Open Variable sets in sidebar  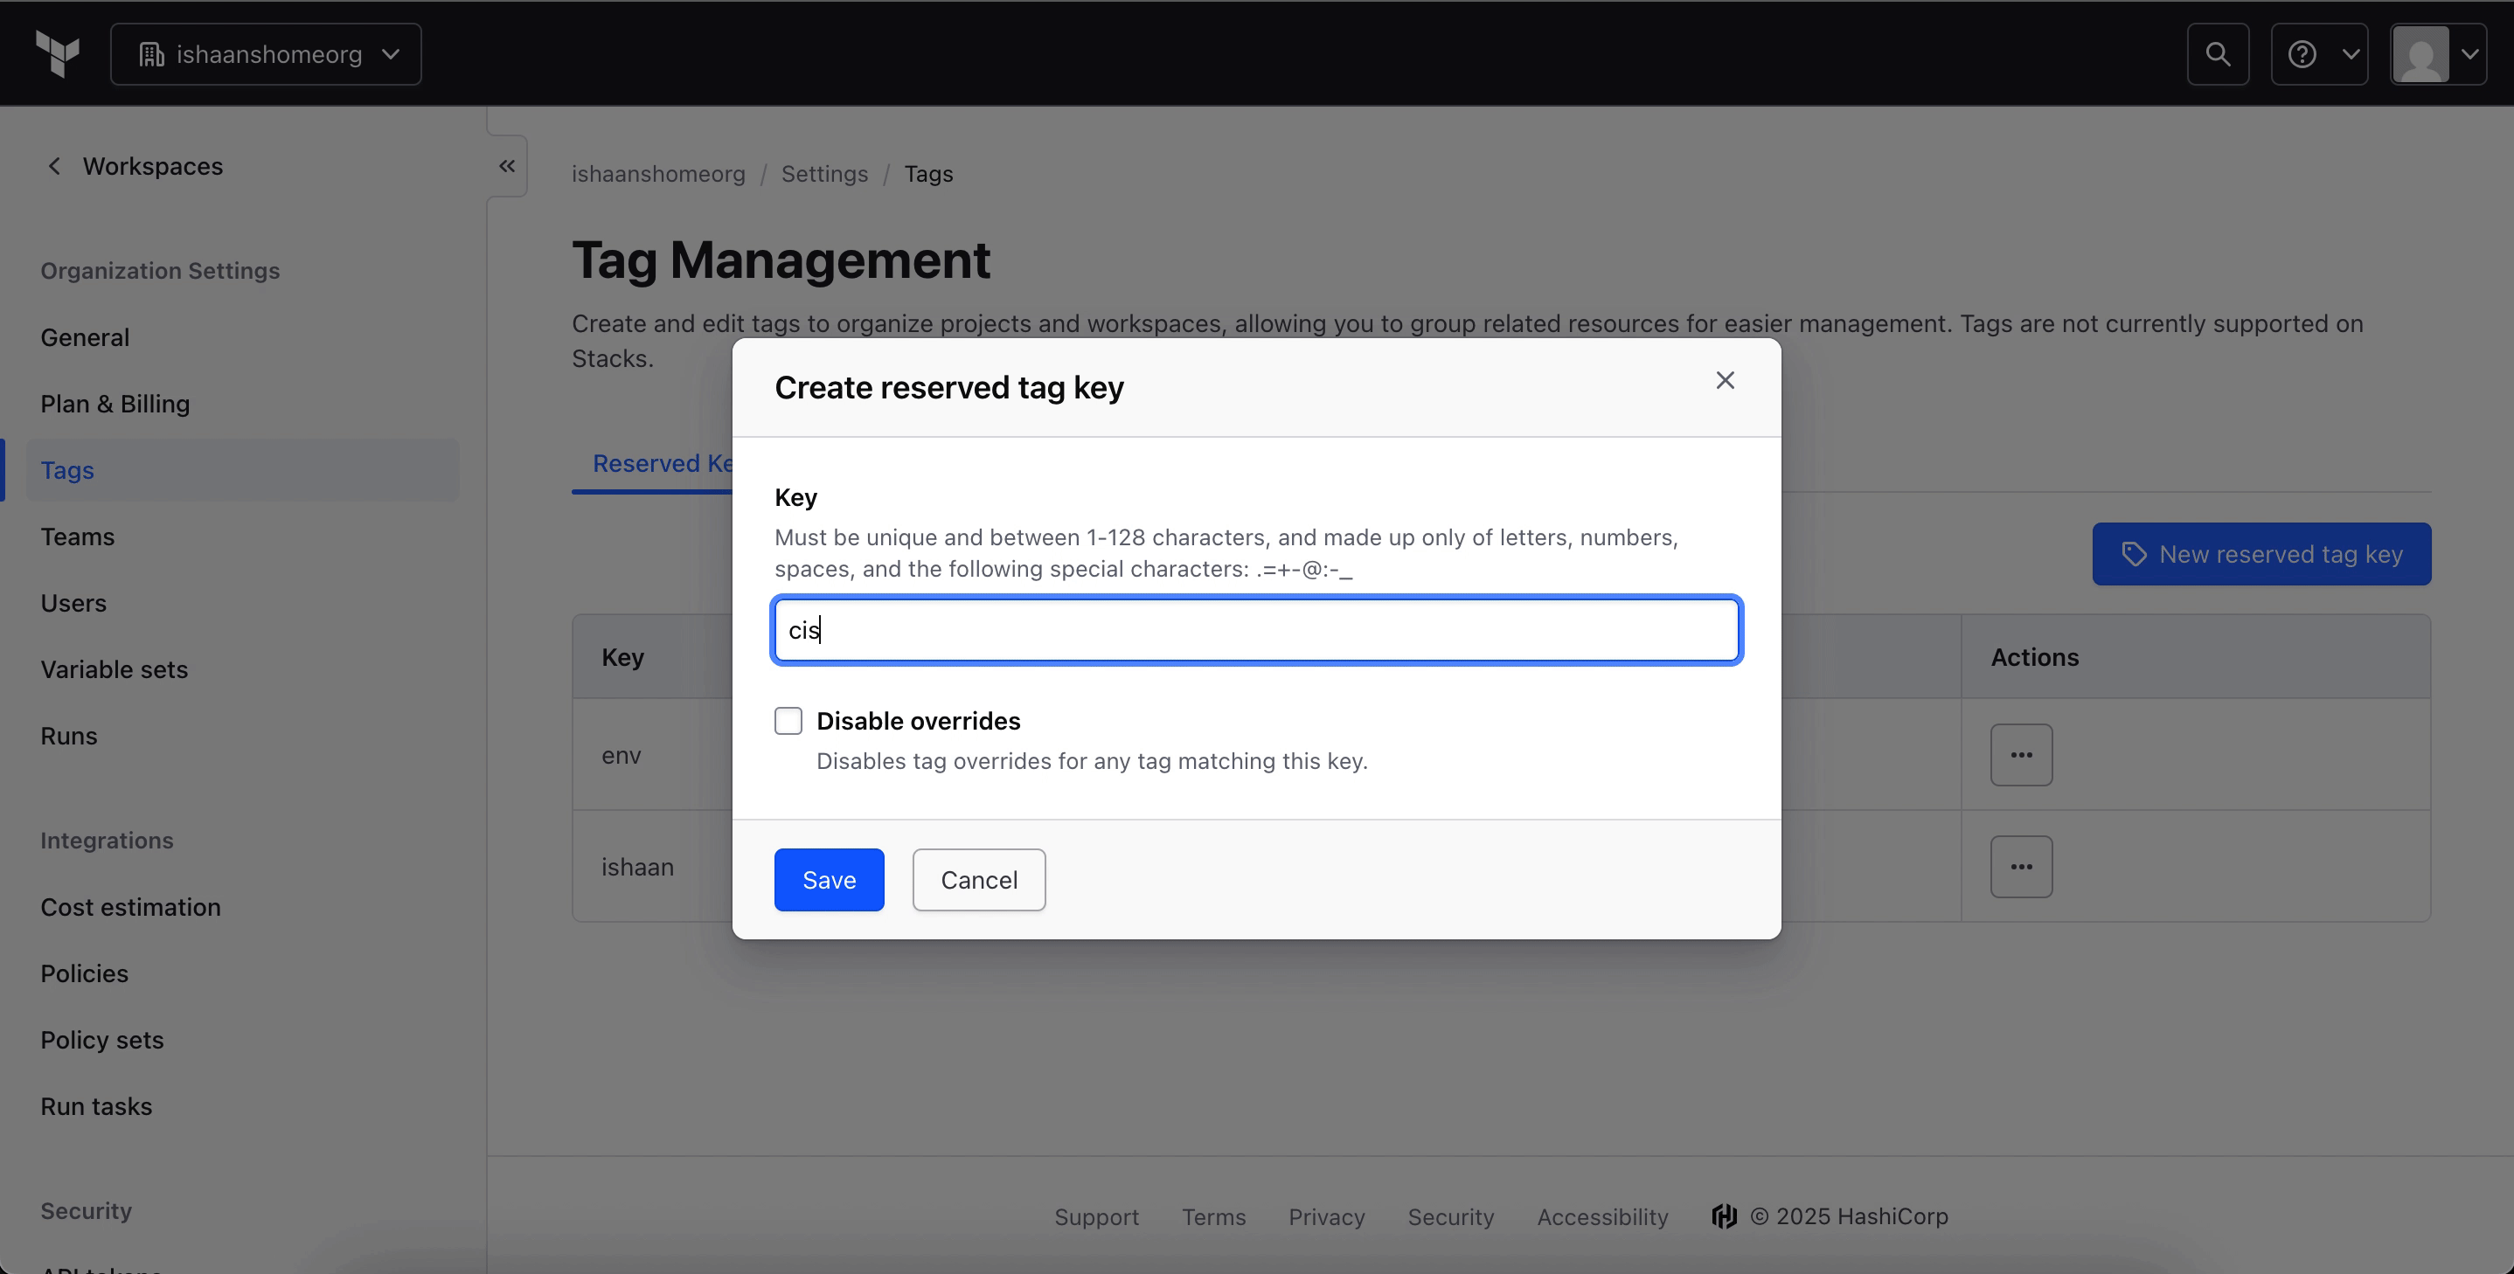point(115,669)
